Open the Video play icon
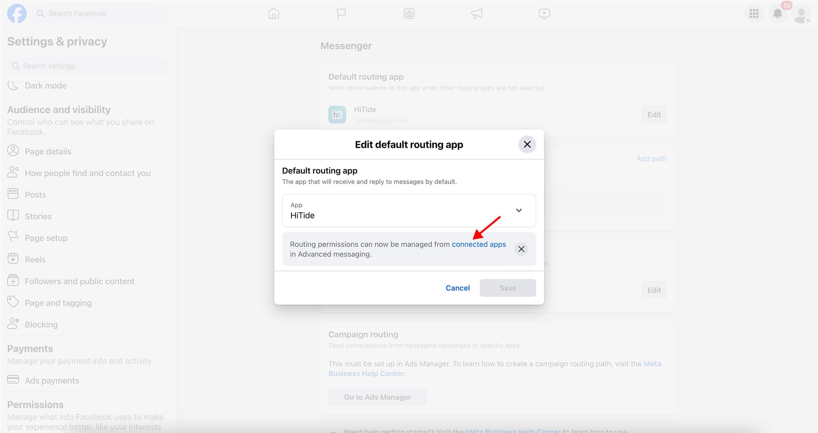Image resolution: width=818 pixels, height=433 pixels. click(544, 13)
